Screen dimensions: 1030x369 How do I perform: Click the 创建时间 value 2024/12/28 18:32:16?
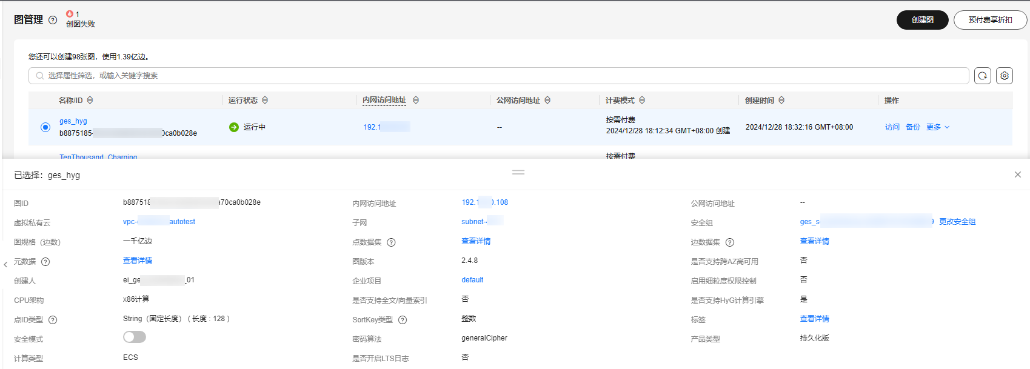point(799,127)
